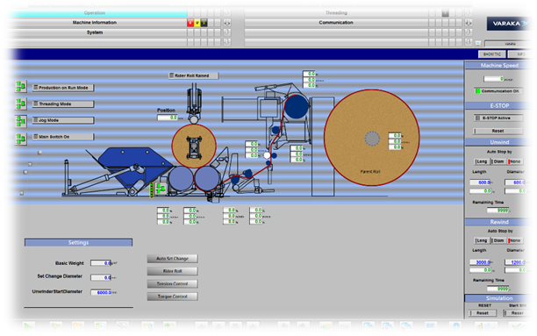Click the yellow warning indicator in Machine Information

click(197, 23)
